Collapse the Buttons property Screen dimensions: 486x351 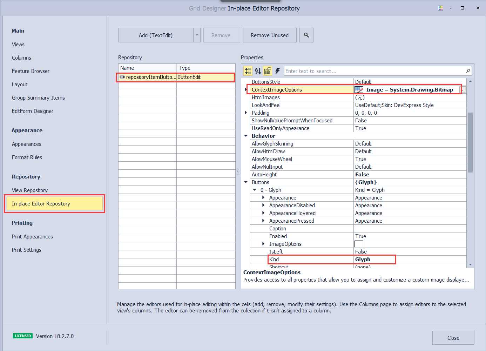pos(246,182)
